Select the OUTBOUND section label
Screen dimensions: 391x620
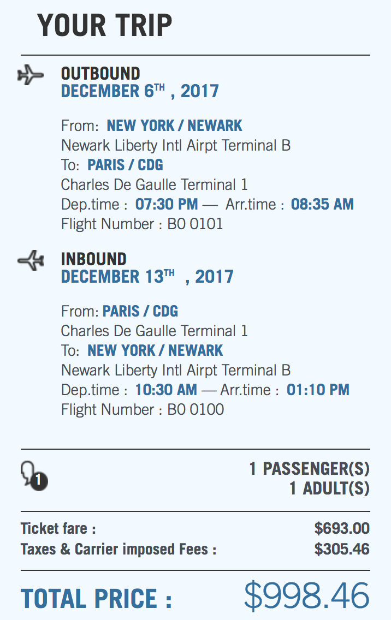(100, 74)
